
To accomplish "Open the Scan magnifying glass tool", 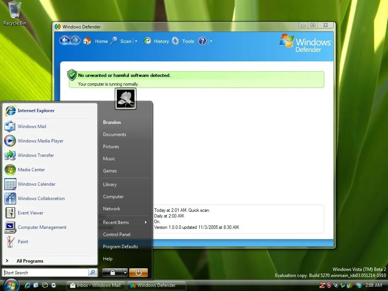I will [114, 41].
